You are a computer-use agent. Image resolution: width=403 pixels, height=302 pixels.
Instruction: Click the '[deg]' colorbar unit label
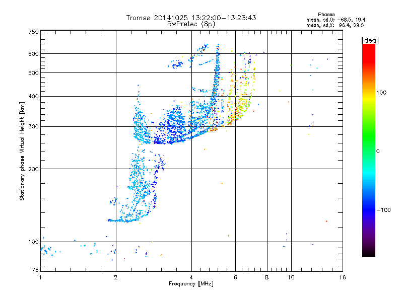pos(370,40)
